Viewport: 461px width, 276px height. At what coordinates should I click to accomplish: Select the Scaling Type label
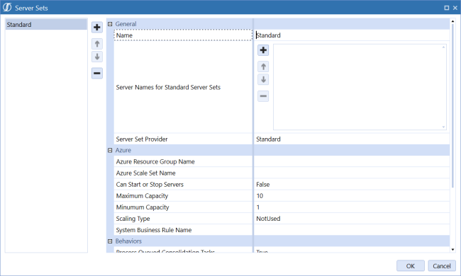133,219
